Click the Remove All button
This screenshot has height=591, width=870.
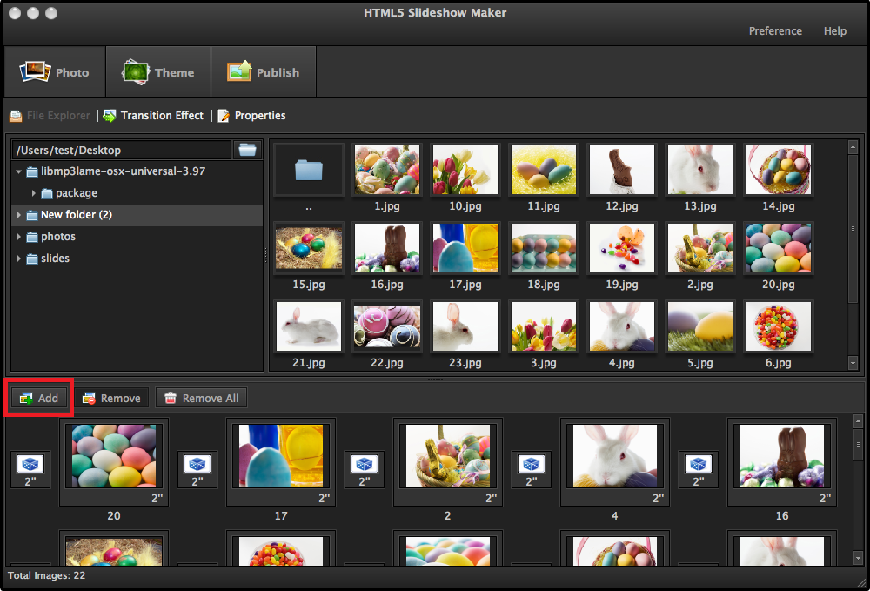click(x=201, y=398)
